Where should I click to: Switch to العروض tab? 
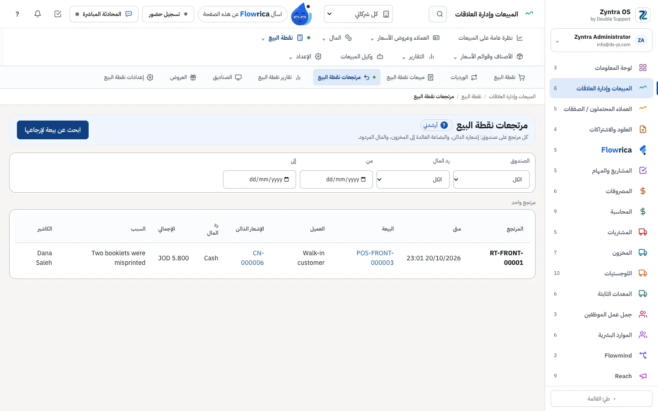[183, 77]
